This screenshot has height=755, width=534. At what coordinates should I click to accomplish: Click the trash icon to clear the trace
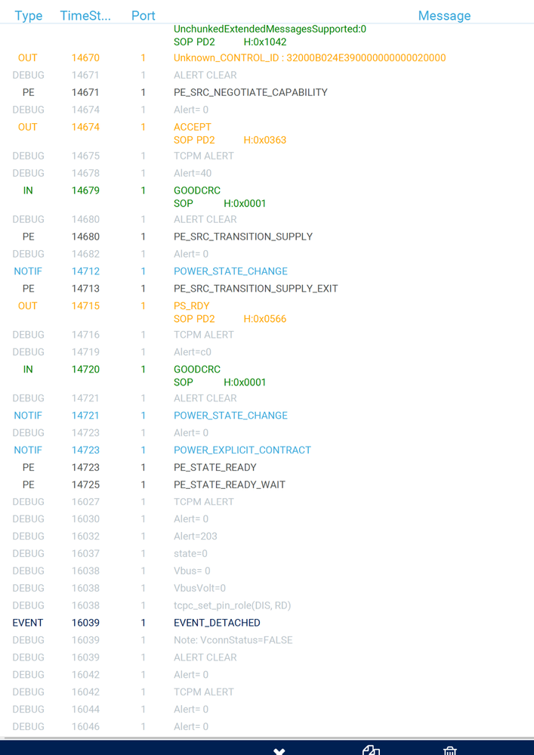point(450,750)
